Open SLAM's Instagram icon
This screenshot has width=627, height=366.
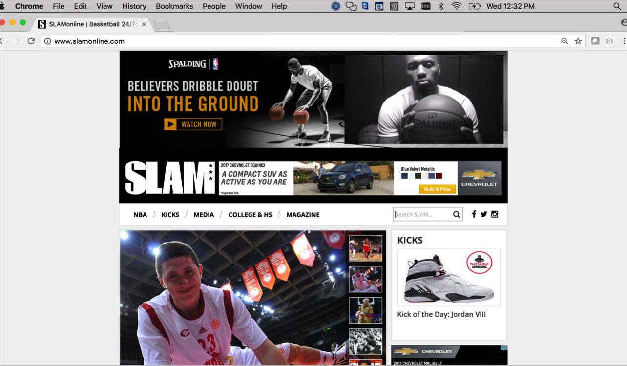pyautogui.click(x=495, y=214)
